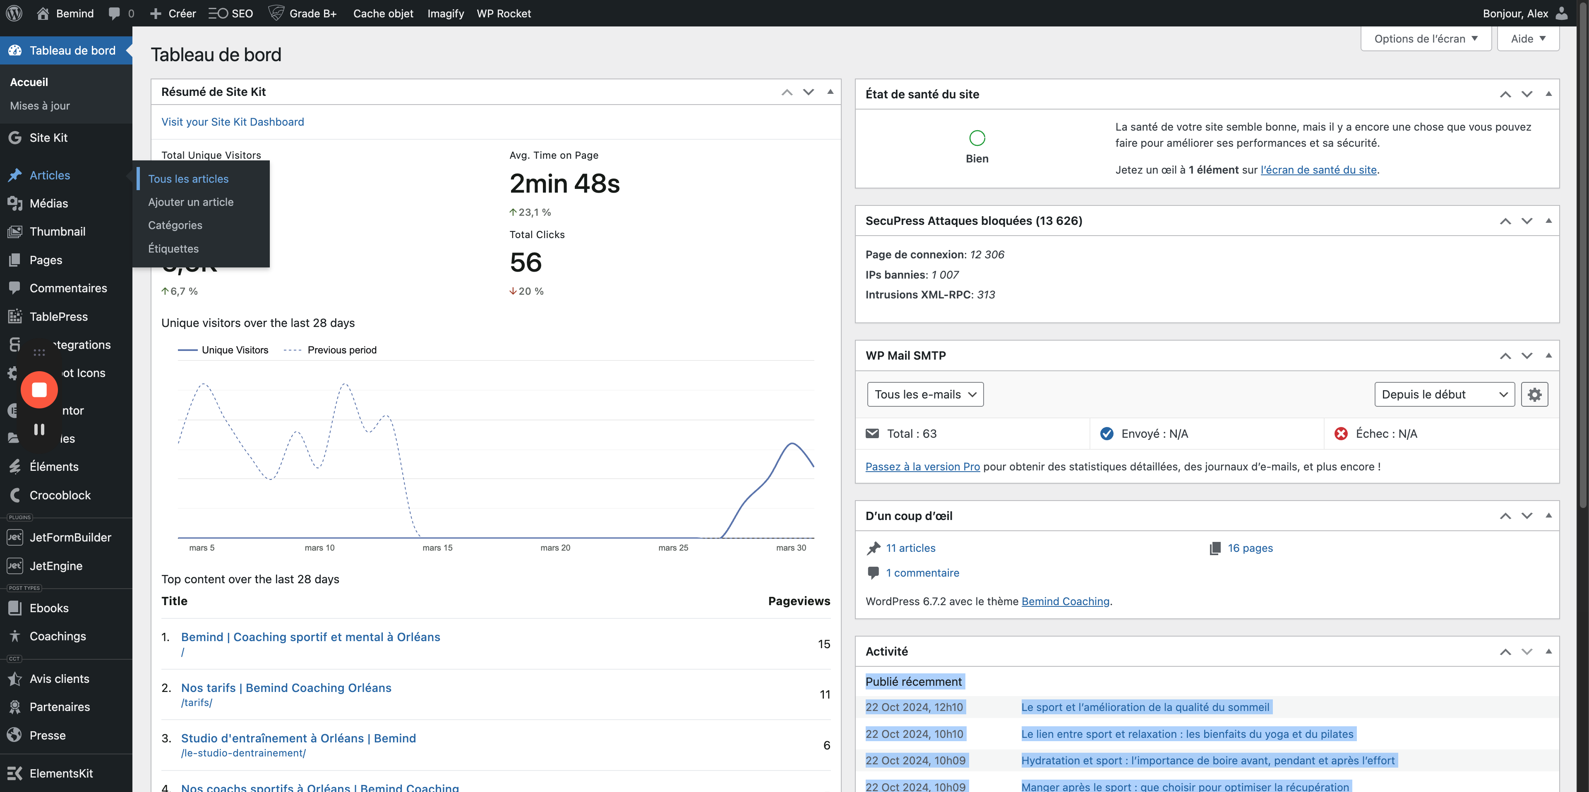Select Étiquettes submenu item
Screen dimensions: 1589x792
click(173, 248)
